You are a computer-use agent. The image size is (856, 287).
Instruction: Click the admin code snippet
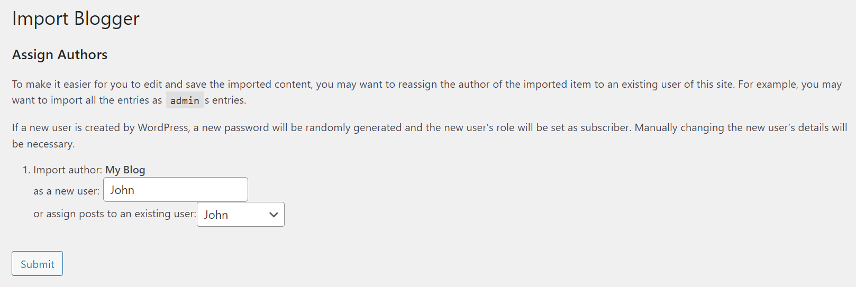tap(185, 100)
